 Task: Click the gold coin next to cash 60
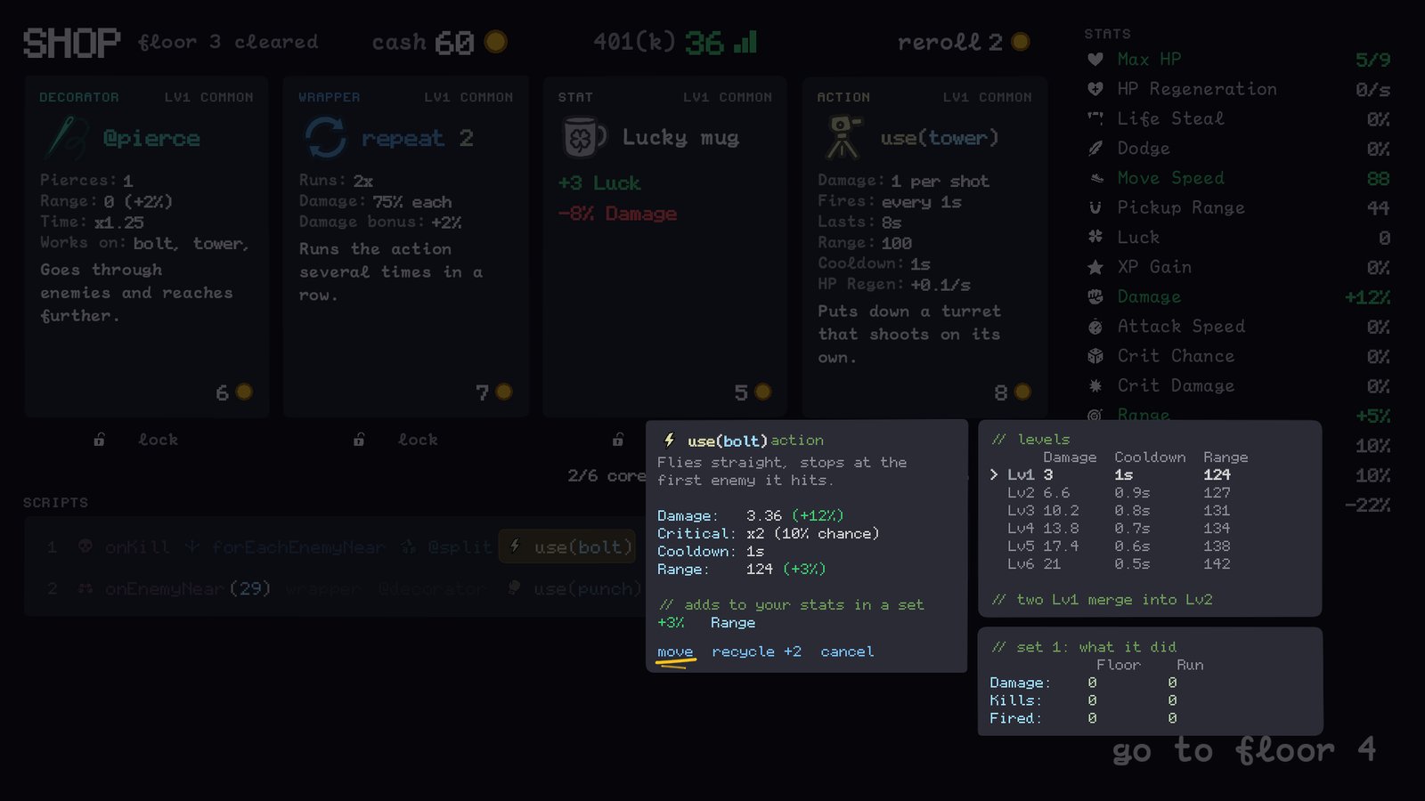click(496, 42)
